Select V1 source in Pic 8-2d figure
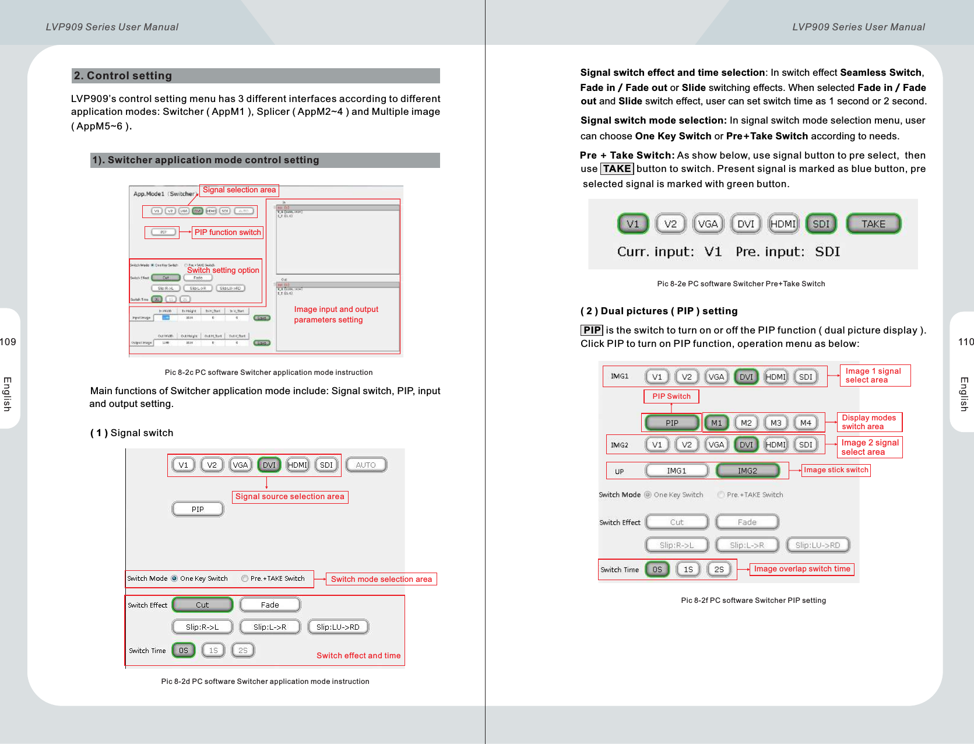Viewport: 974px width, 744px height. [183, 465]
